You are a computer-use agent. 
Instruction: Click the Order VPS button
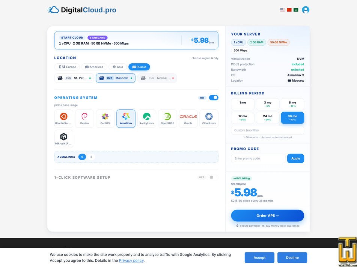coord(268,216)
